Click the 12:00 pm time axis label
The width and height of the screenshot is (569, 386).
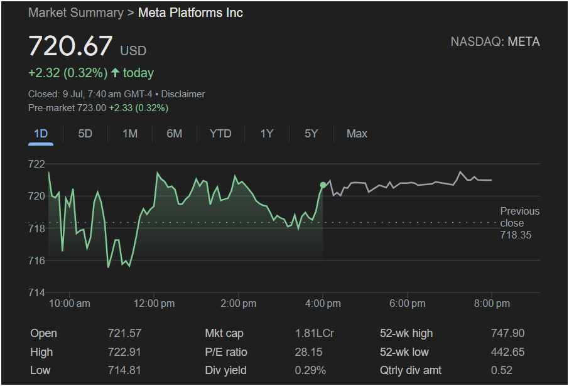(154, 304)
